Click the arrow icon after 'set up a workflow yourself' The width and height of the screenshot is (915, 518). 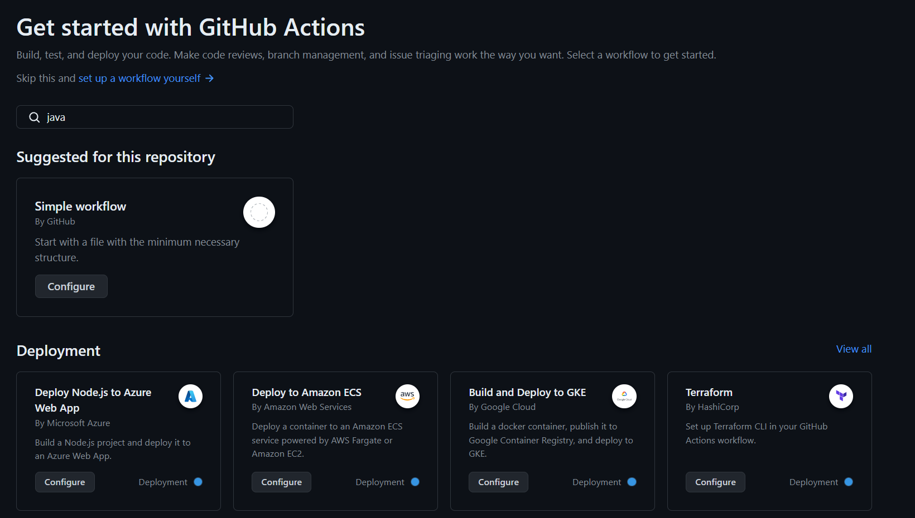pos(210,79)
